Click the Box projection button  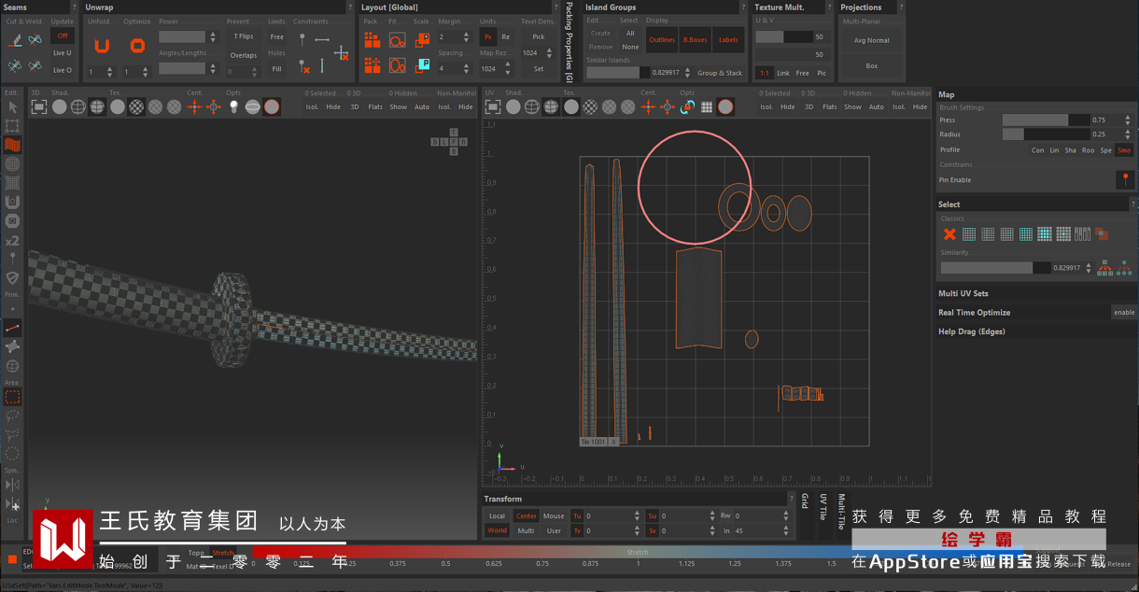tap(871, 66)
